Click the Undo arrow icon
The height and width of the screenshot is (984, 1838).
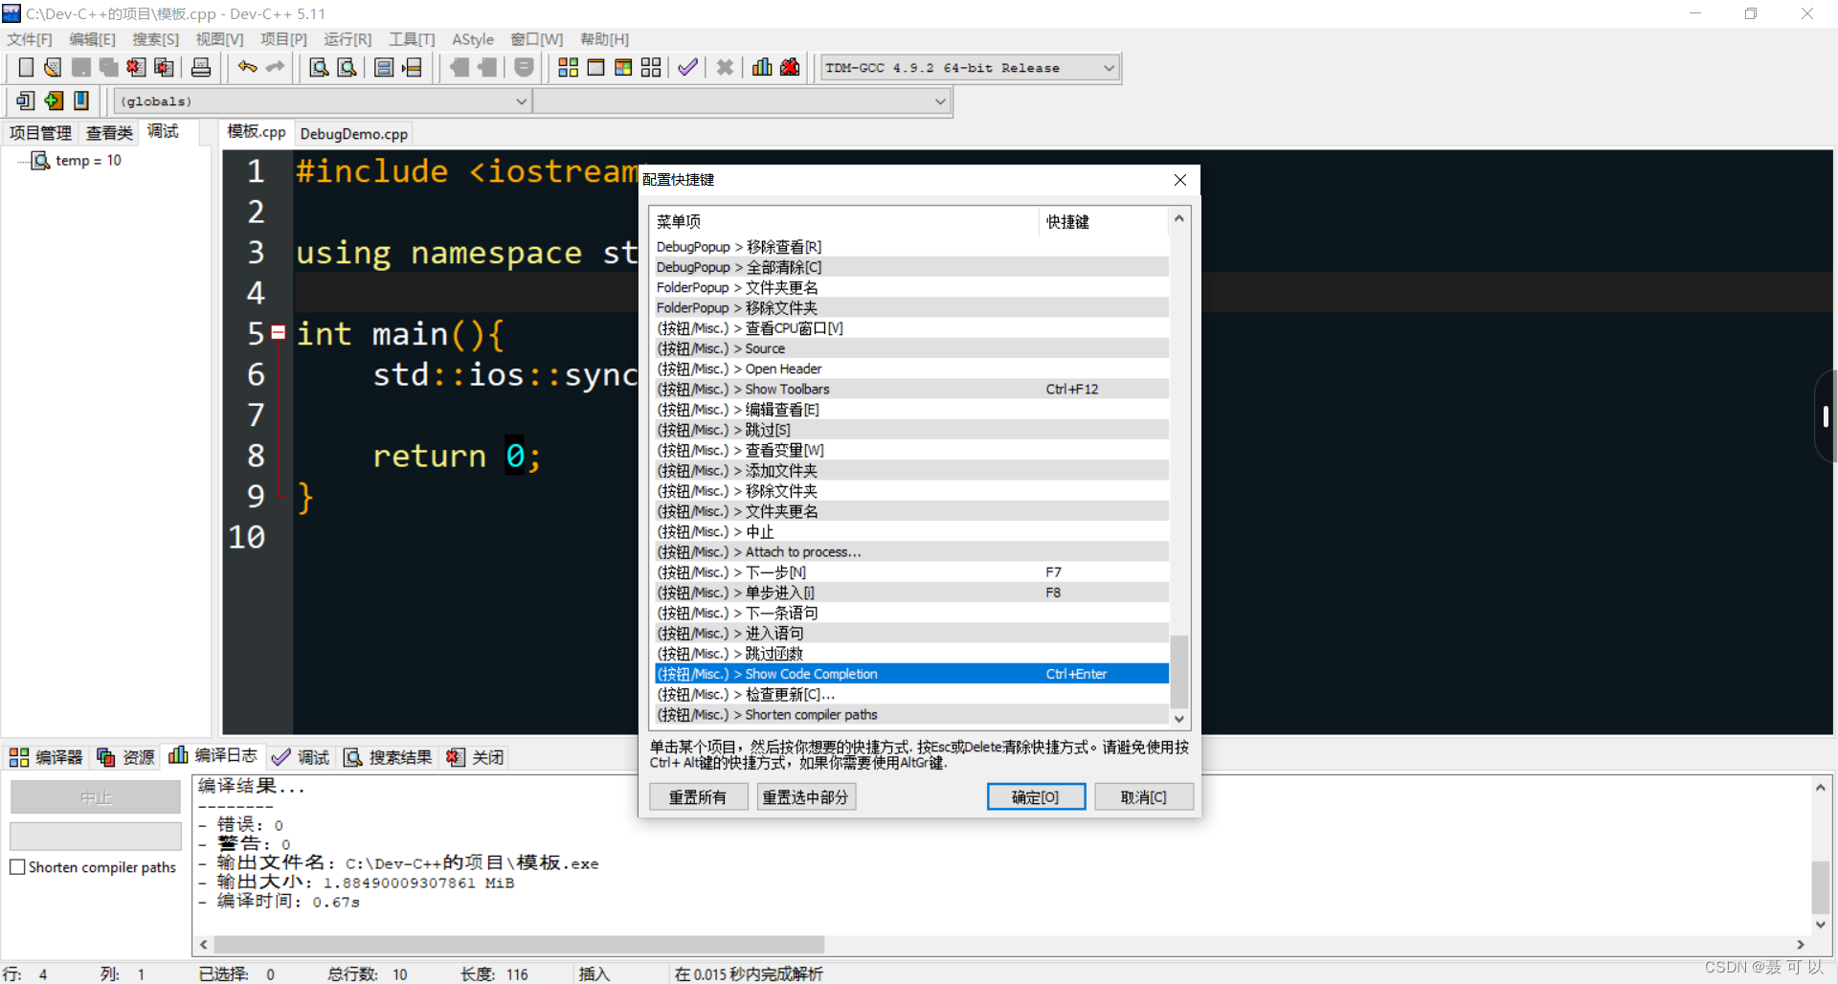[246, 67]
